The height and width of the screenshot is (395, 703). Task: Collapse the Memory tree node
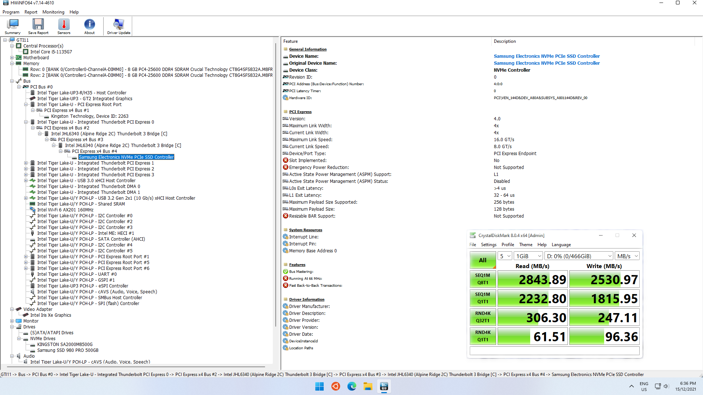click(12, 63)
